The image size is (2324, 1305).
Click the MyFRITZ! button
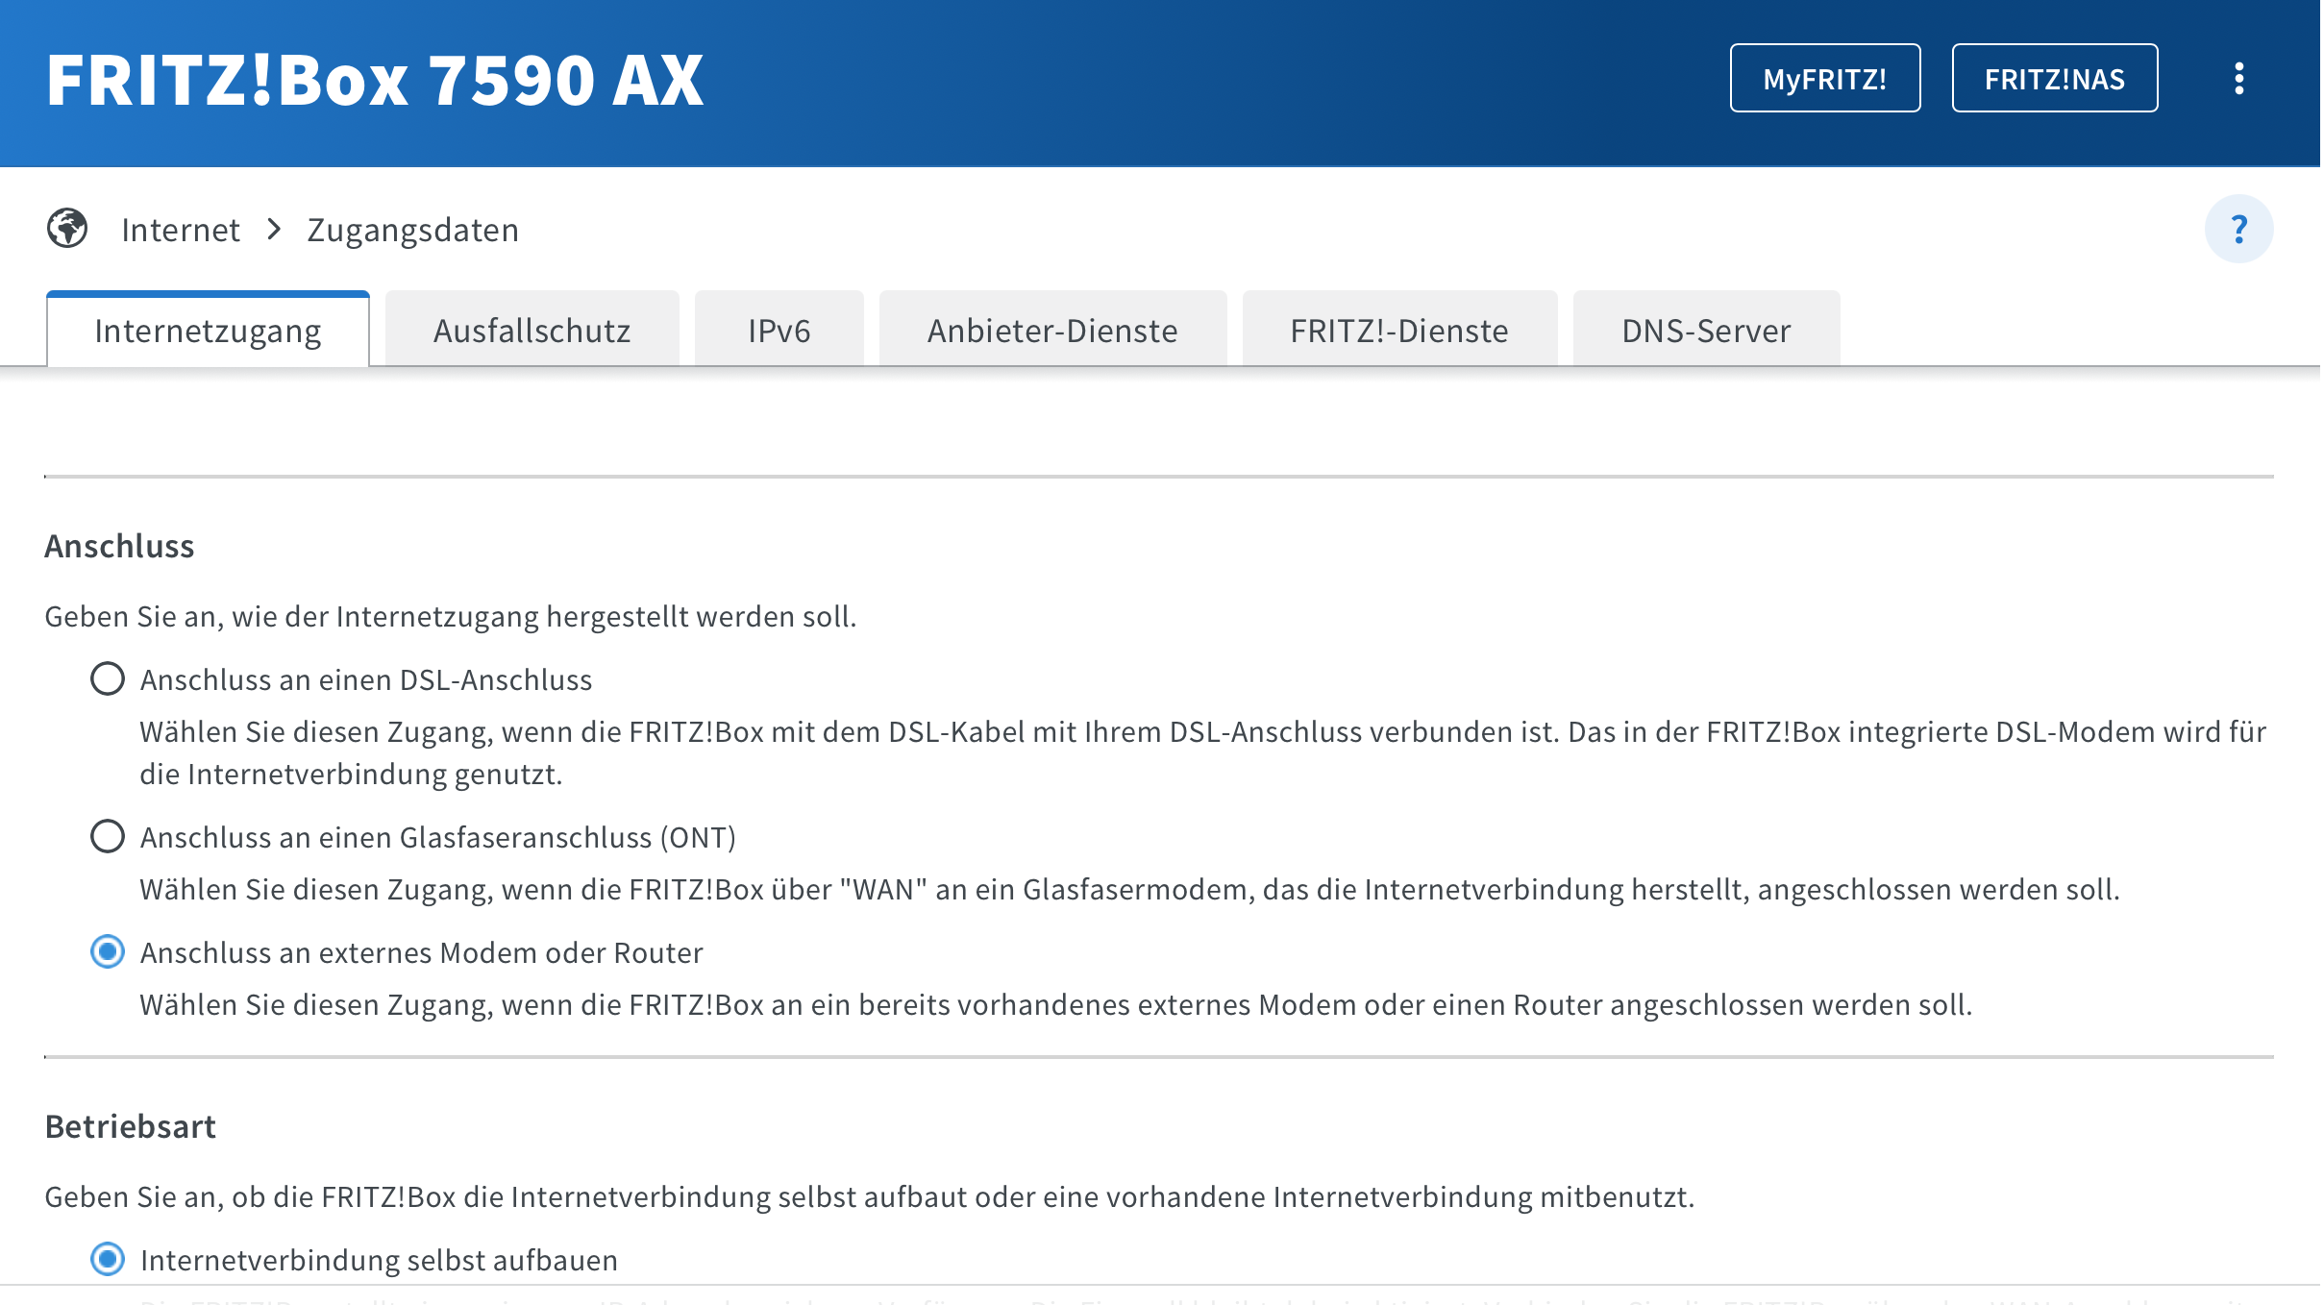pos(1824,79)
